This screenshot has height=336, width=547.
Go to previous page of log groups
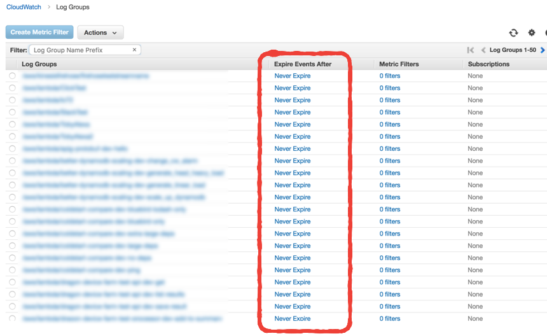(483, 50)
